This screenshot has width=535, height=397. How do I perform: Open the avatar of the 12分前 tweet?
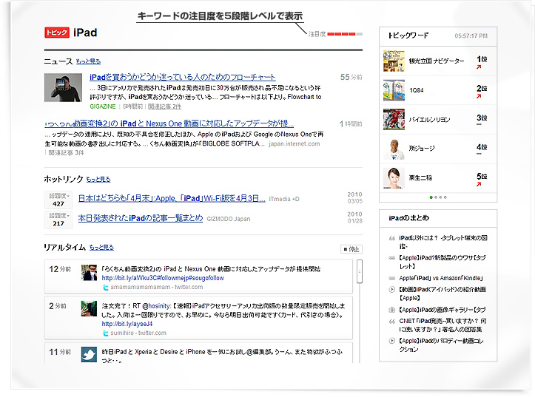tap(89, 273)
